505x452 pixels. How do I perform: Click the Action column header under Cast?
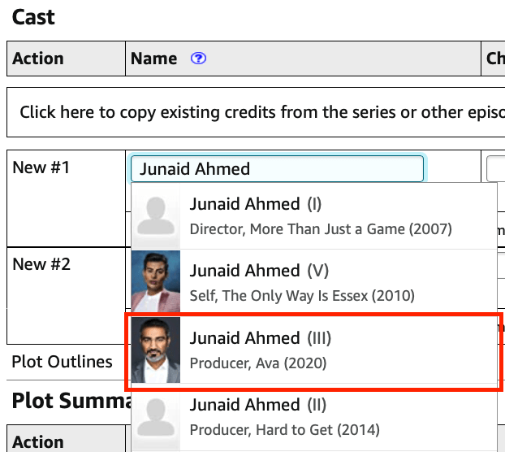pyautogui.click(x=38, y=59)
